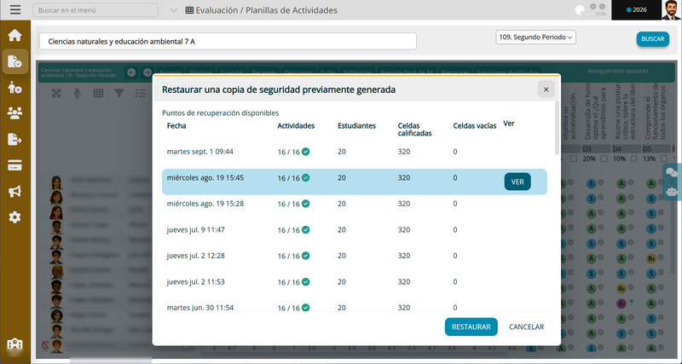Activate the microphone dictation icon
Image resolution: width=682 pixels, height=364 pixels.
[77, 93]
